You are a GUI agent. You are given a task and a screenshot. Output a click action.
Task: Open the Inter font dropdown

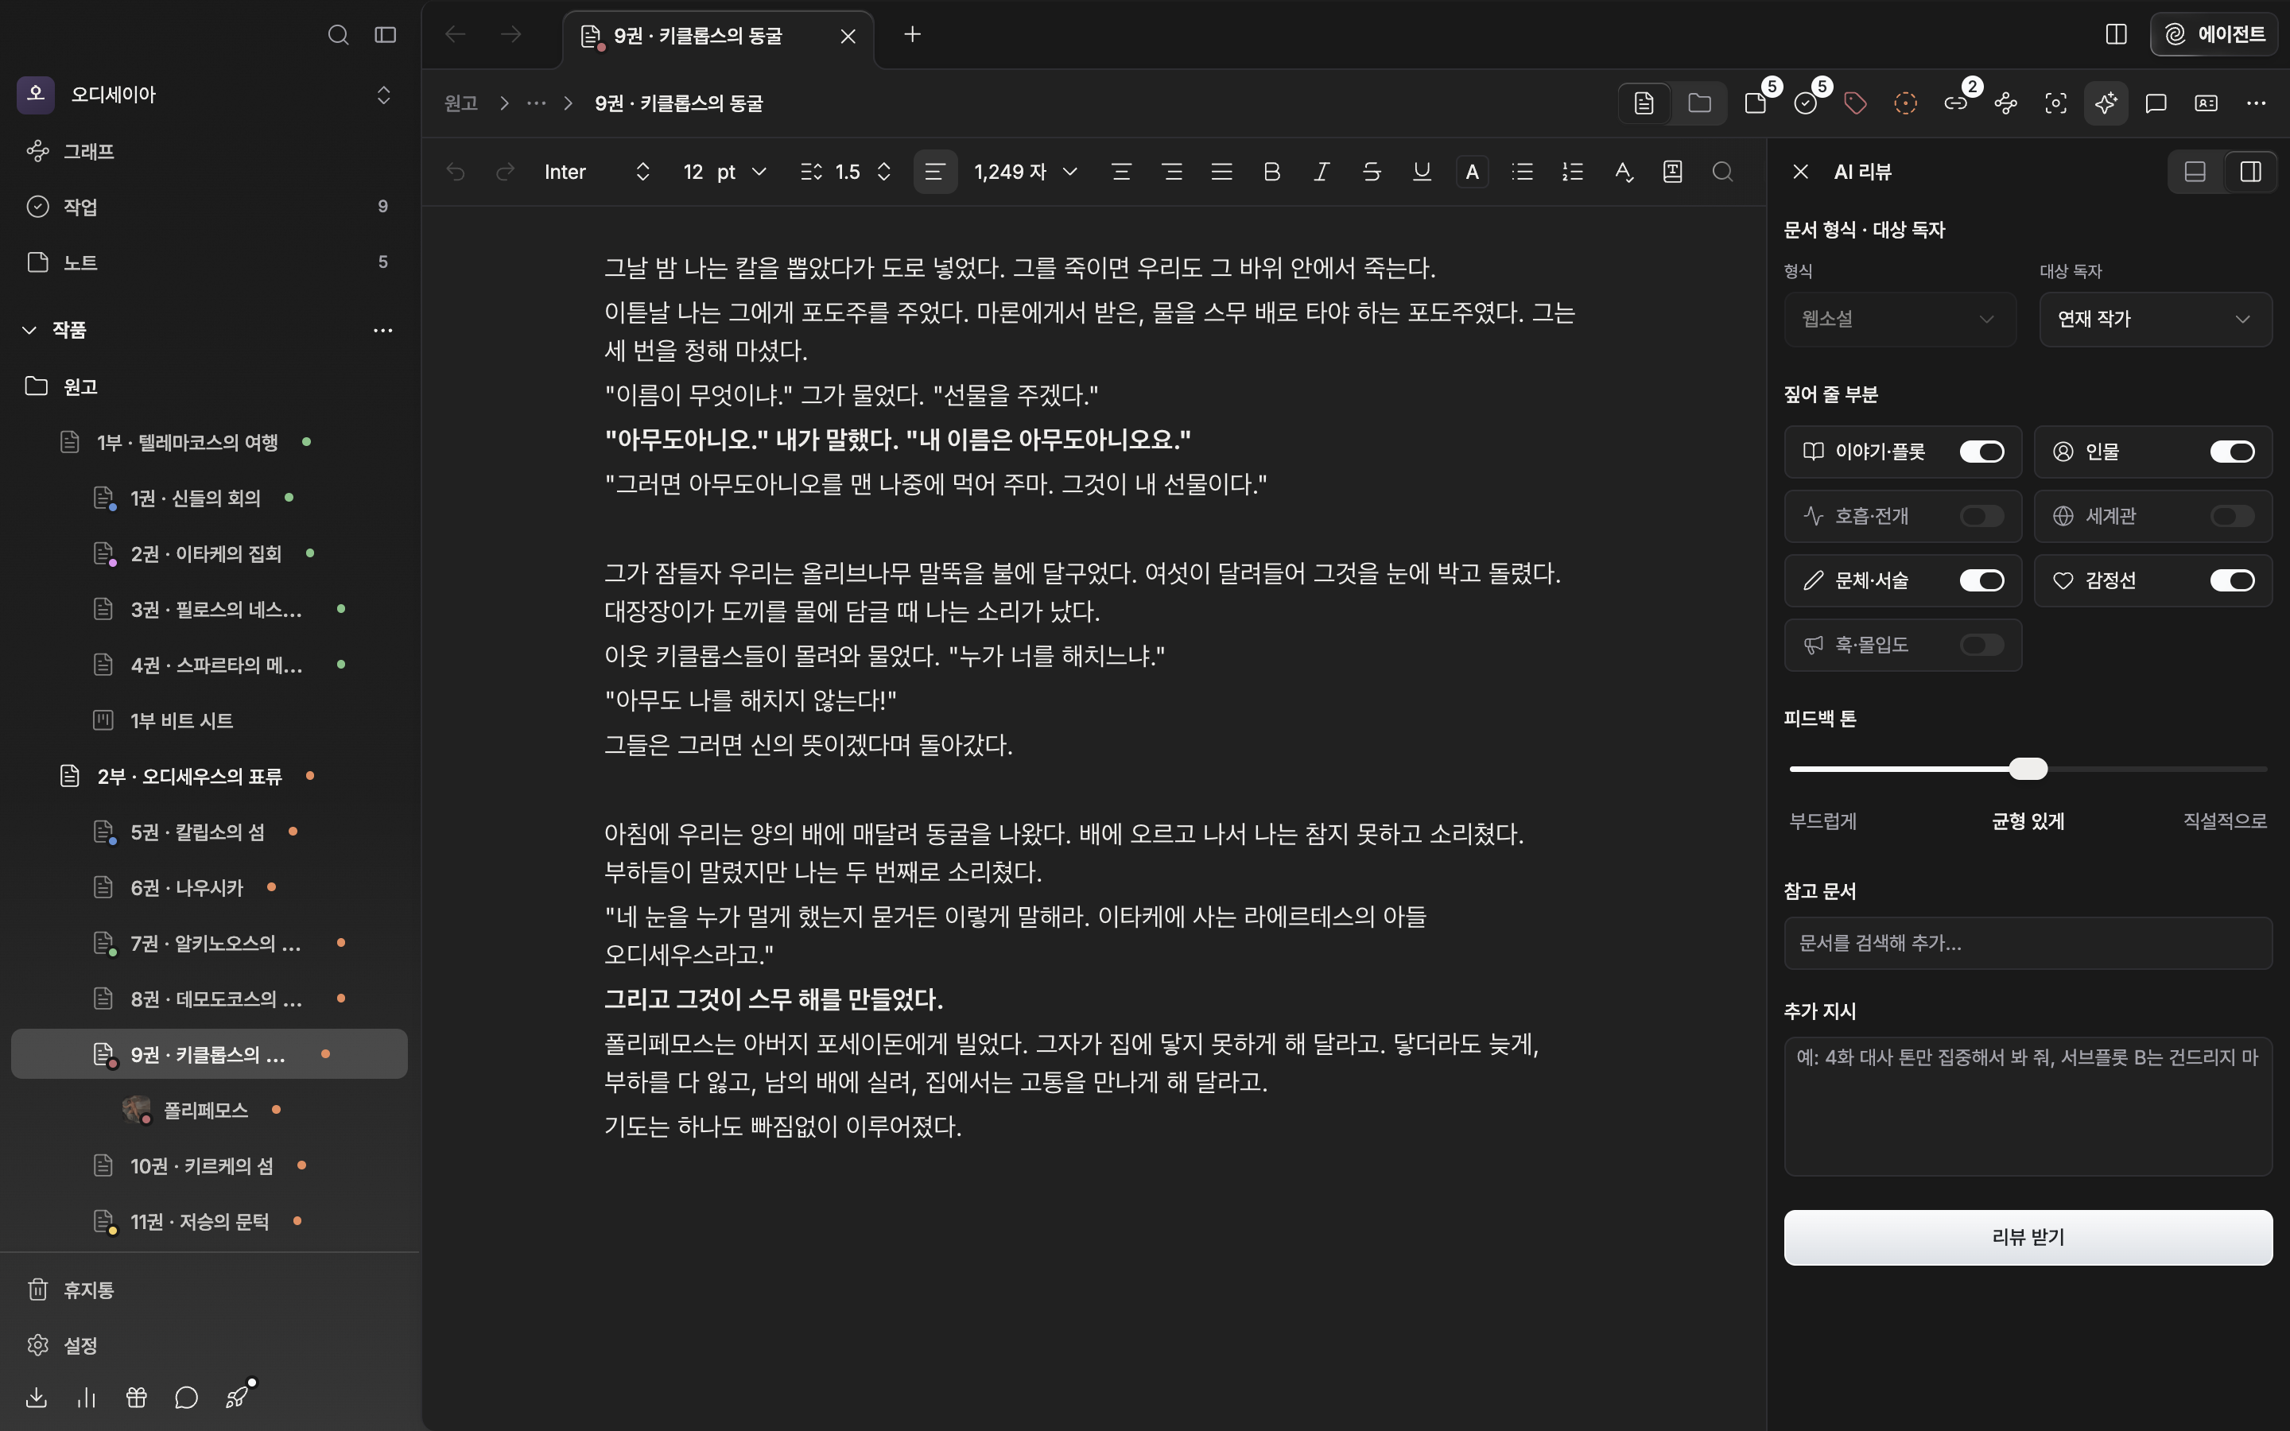tap(597, 171)
